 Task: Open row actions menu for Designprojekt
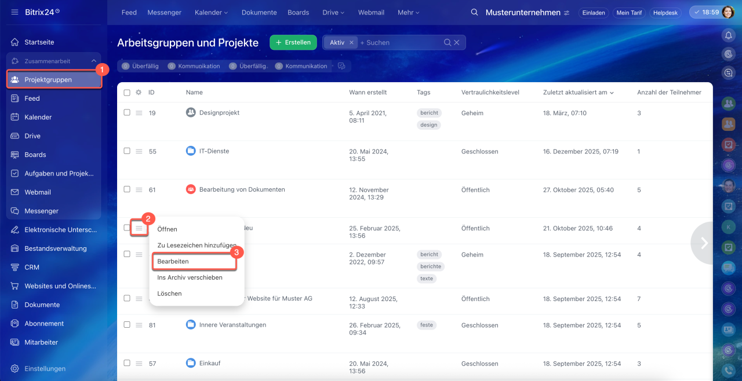pyautogui.click(x=139, y=113)
